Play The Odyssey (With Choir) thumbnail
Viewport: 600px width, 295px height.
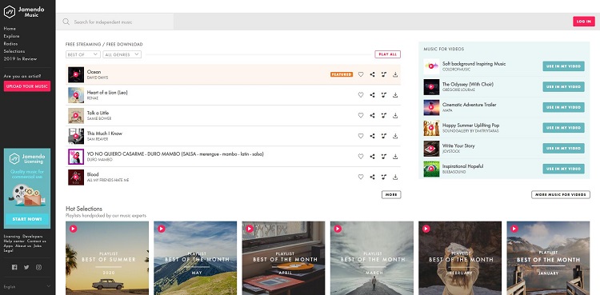[x=431, y=87]
